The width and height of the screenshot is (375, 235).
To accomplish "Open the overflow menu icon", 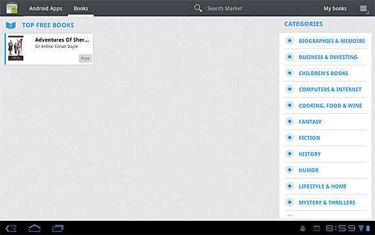I will [x=363, y=8].
